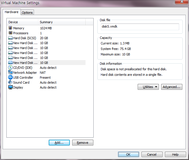189x160 pixels.
Task: Click the Sound Card speaker icon
Action: click(10, 82)
